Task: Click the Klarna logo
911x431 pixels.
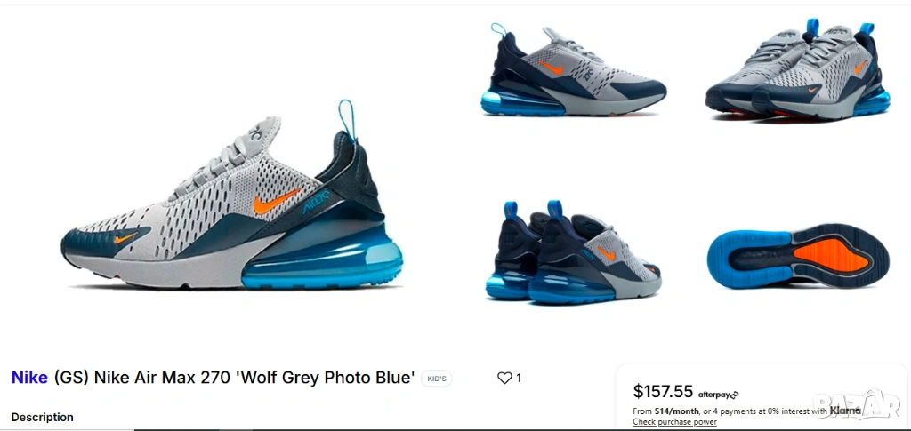Action: click(845, 411)
